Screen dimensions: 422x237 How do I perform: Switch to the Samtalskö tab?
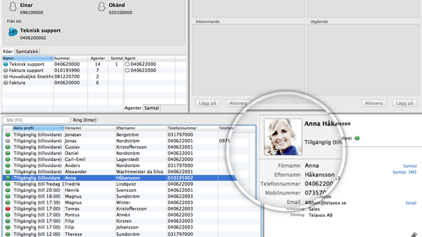27,51
